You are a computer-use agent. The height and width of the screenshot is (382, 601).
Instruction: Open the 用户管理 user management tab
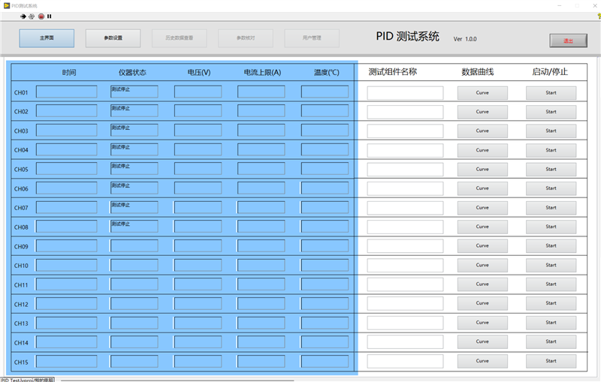[311, 38]
